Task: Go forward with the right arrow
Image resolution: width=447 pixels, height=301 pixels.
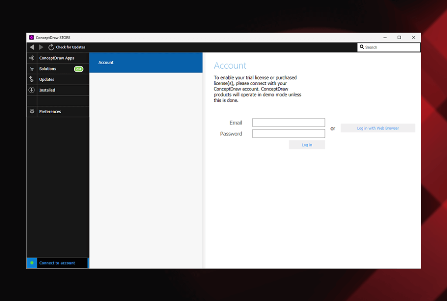Action: (41, 47)
